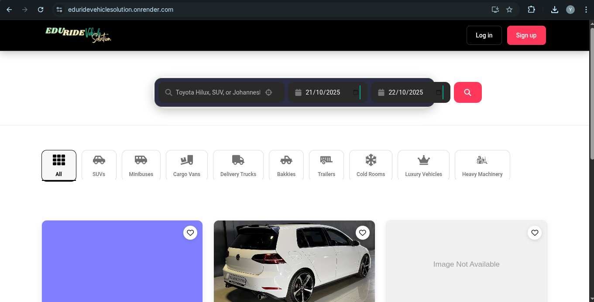Viewport: 594px width, 302px height.
Task: Click the EduRide Vehicle Solution logo
Action: (78, 35)
